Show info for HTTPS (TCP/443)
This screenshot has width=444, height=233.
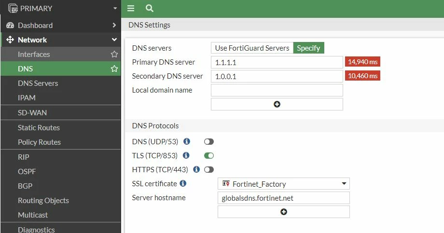196,169
